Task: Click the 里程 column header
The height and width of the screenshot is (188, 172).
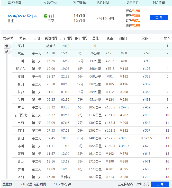Action: tap(95, 38)
